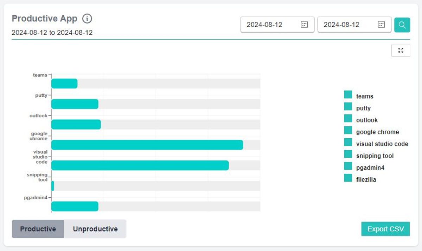This screenshot has height=251, width=422.
Task: Select the putty bar in chart
Action: pyautogui.click(x=75, y=104)
